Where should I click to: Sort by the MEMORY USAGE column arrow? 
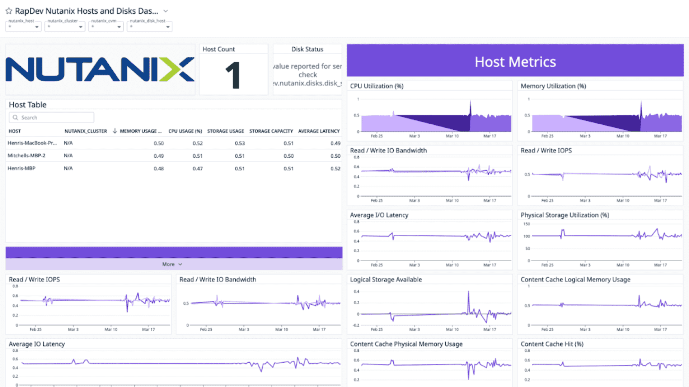tap(115, 131)
